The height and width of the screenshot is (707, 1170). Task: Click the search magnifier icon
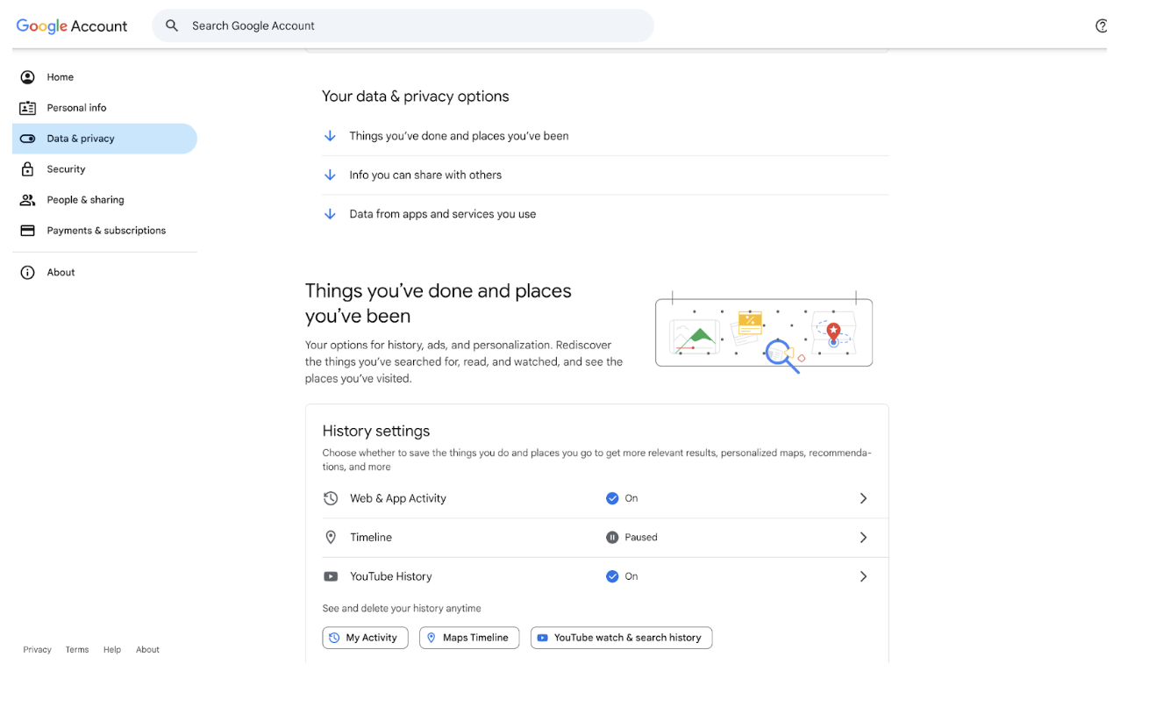(172, 26)
